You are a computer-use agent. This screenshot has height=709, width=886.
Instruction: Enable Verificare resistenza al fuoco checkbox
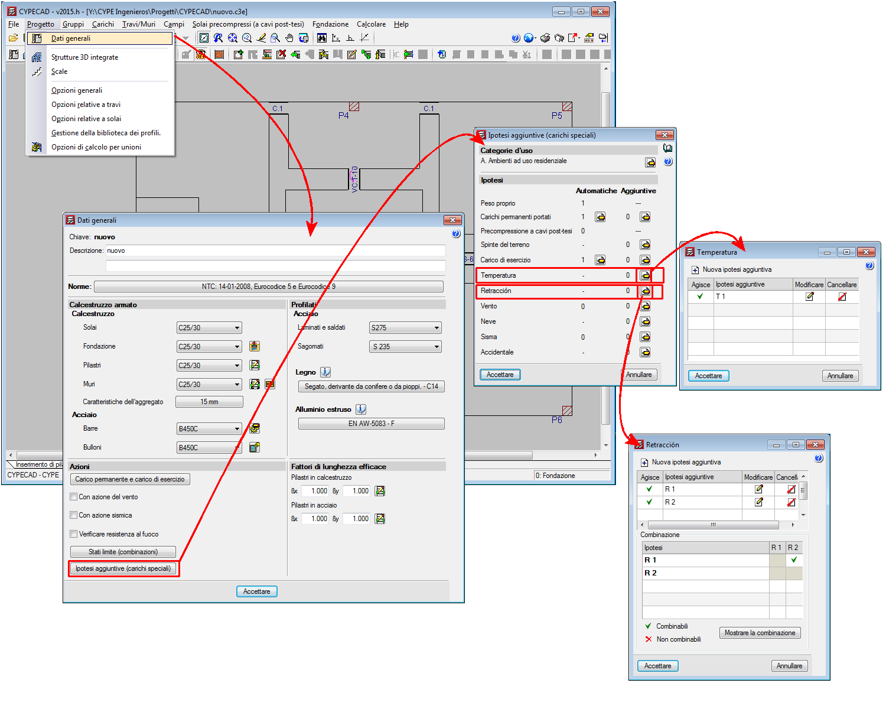click(74, 534)
